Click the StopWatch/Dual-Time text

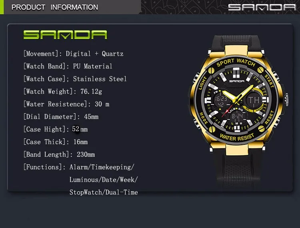104,192
